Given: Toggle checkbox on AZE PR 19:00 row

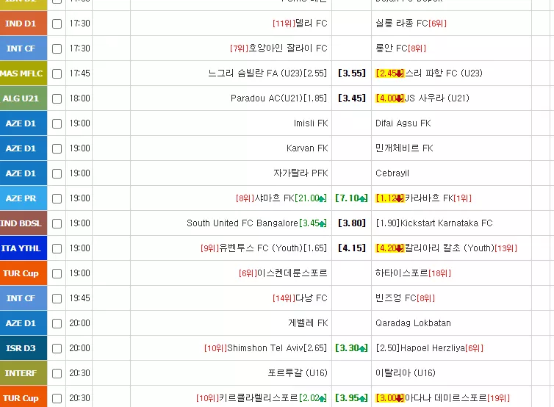Looking at the screenshot, I should (x=57, y=198).
